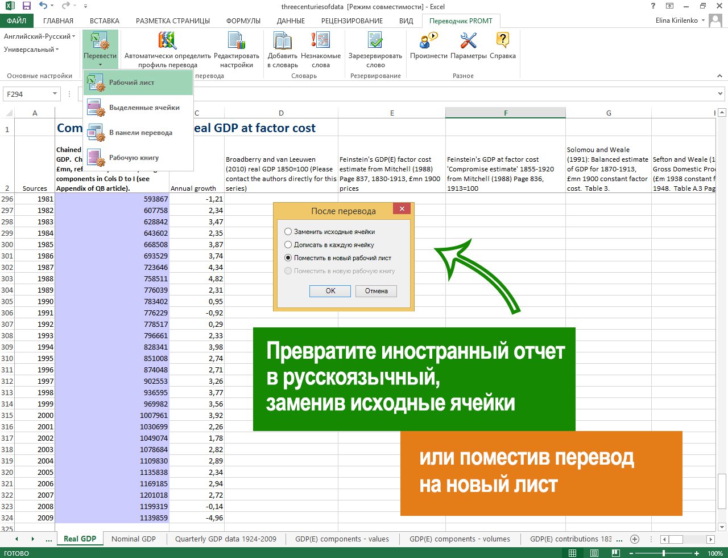728x558 pixels.
Task: Switch to Page Break Preview icon
Action: pyautogui.click(x=616, y=553)
